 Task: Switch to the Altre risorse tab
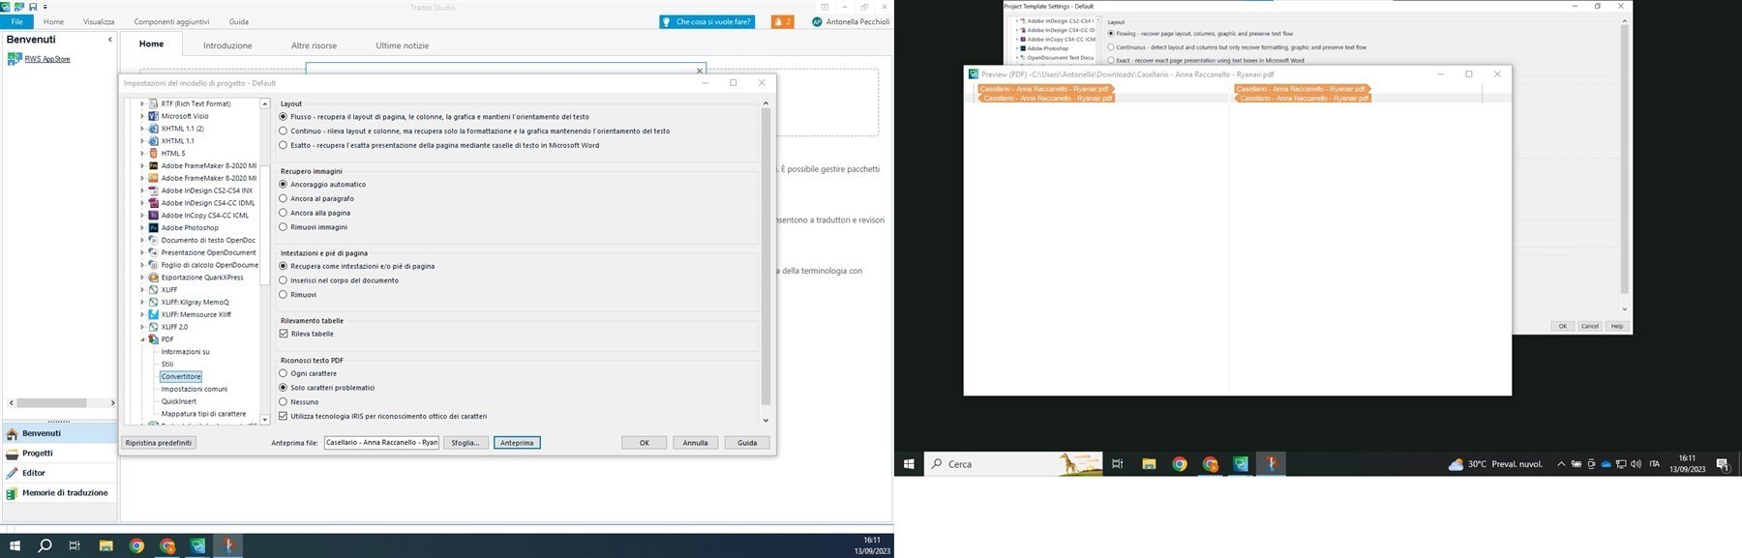[x=314, y=45]
